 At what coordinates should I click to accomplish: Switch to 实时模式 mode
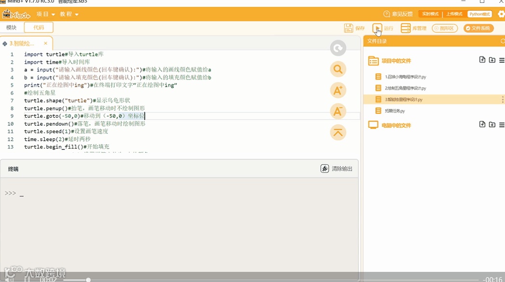point(430,14)
